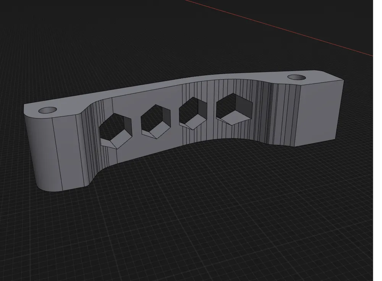
Task: Select the left circular hole on bracket
Action: click(x=47, y=110)
